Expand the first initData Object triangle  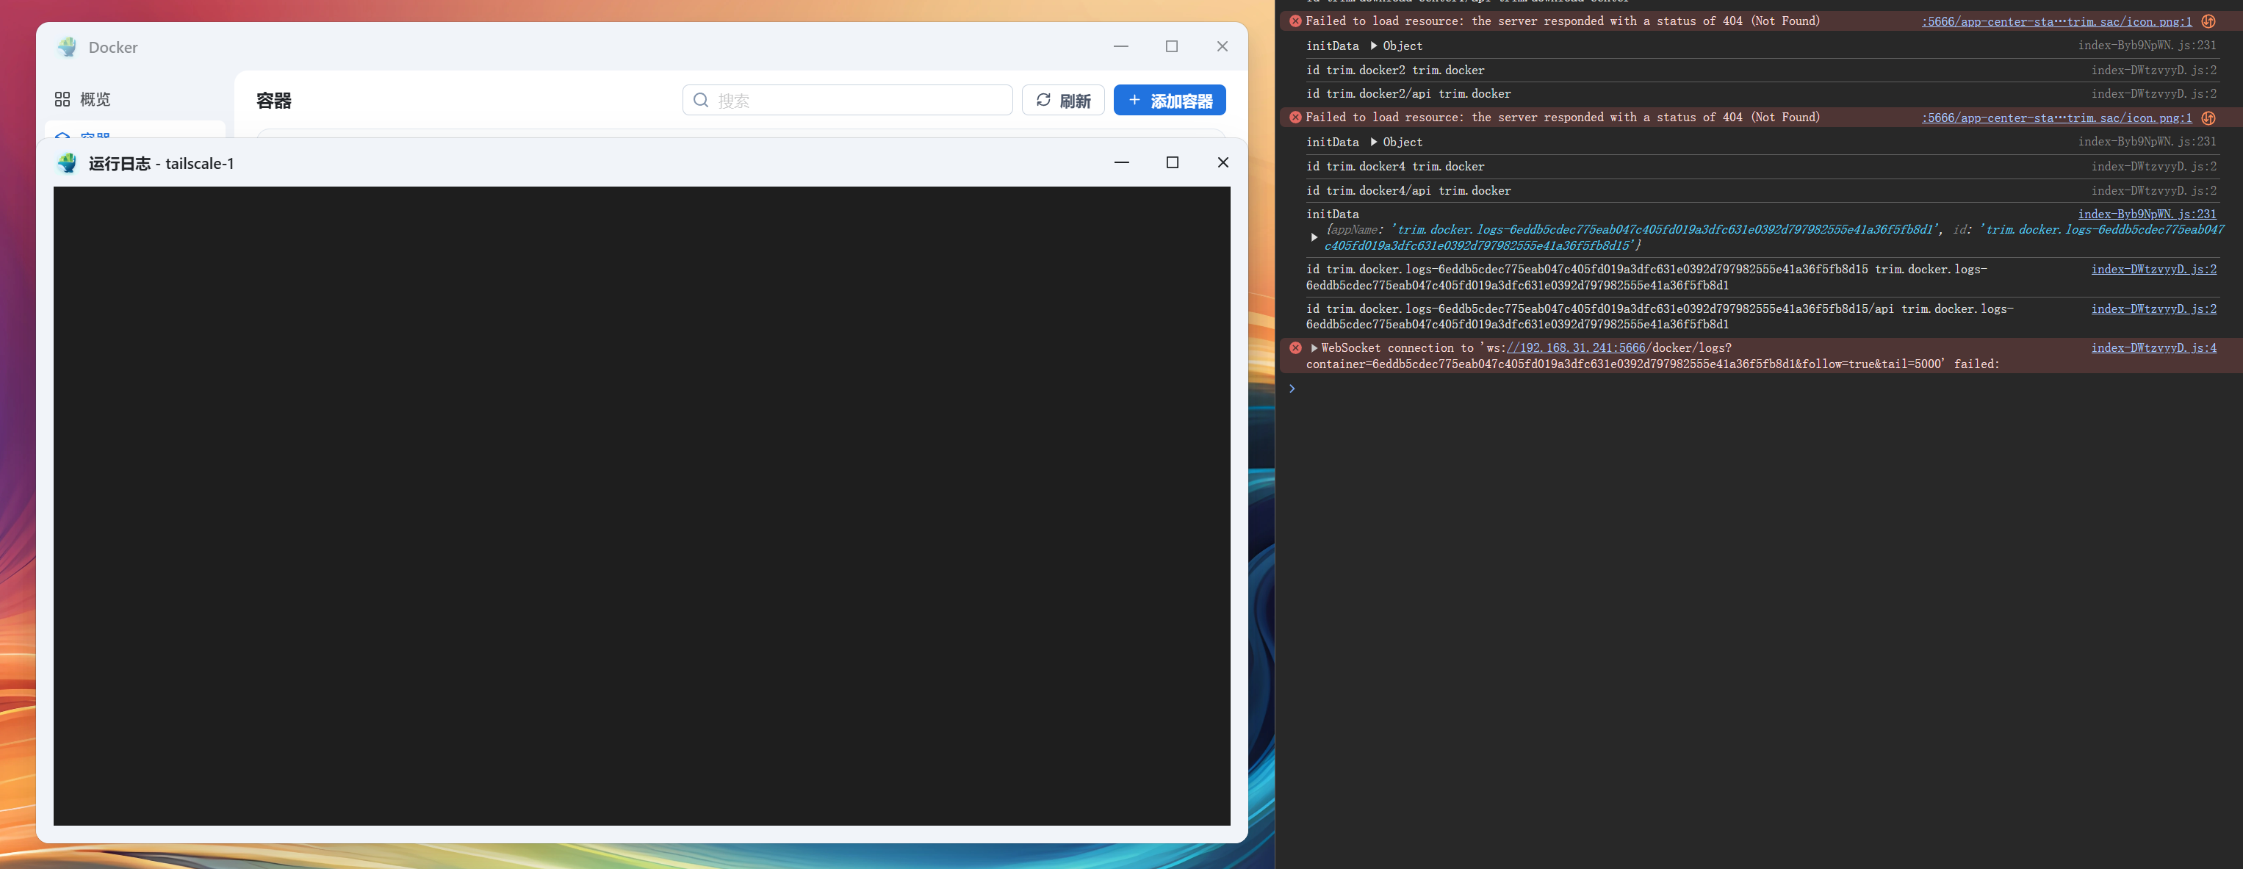1374,46
